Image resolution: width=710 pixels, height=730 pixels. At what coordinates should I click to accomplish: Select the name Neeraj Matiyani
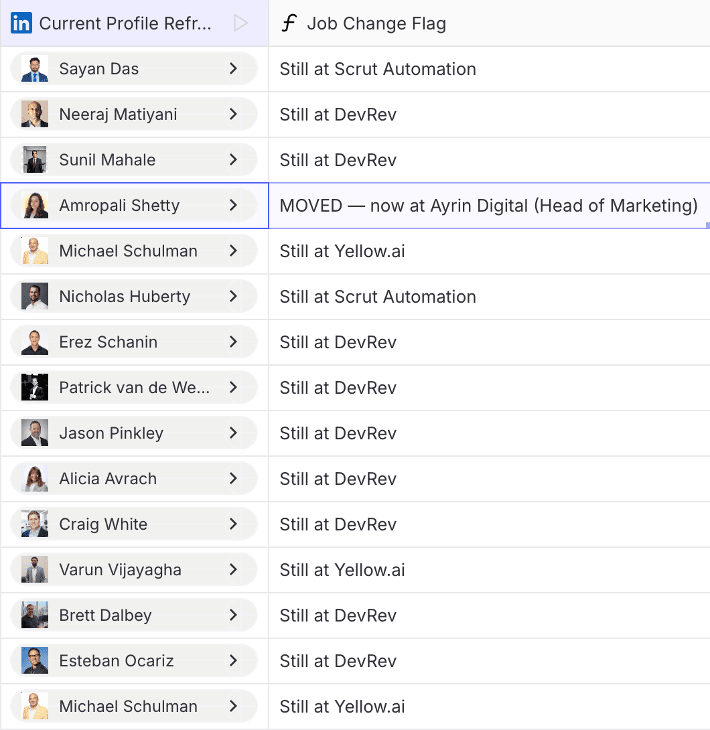(x=119, y=115)
